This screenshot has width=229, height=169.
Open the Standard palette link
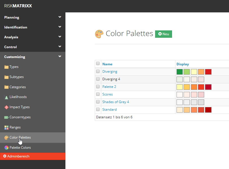click(x=109, y=110)
